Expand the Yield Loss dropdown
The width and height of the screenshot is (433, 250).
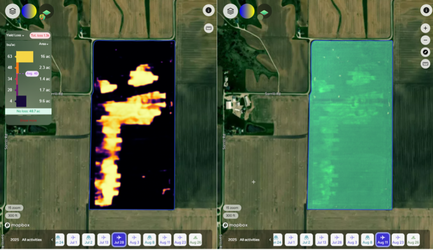pos(15,36)
